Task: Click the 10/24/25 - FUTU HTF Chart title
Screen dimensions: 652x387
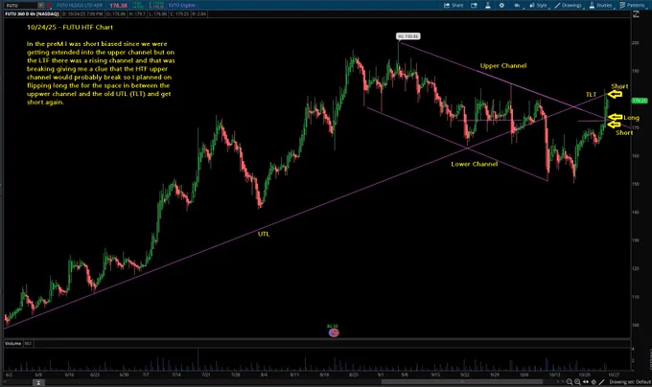Action: (x=70, y=28)
